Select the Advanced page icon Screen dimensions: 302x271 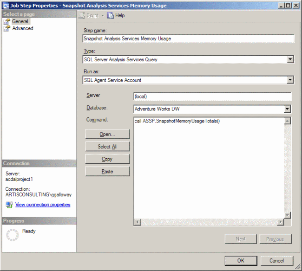point(7,28)
